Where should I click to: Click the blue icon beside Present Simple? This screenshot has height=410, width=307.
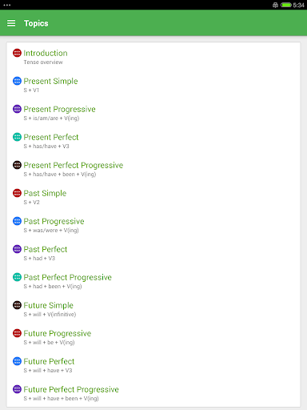[17, 81]
